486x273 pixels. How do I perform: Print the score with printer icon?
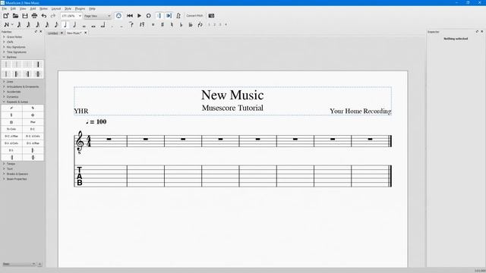[34, 16]
